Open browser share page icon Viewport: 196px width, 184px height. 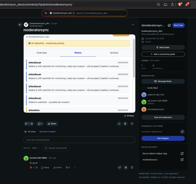pos(172,4)
